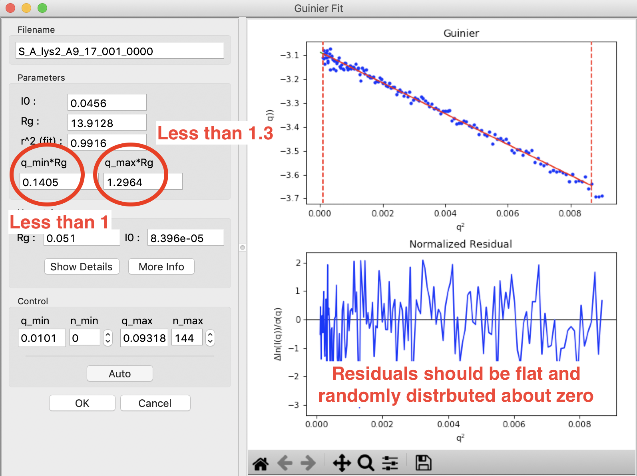Click the q_min value field
Screen dimensions: 637x476
[42, 338]
